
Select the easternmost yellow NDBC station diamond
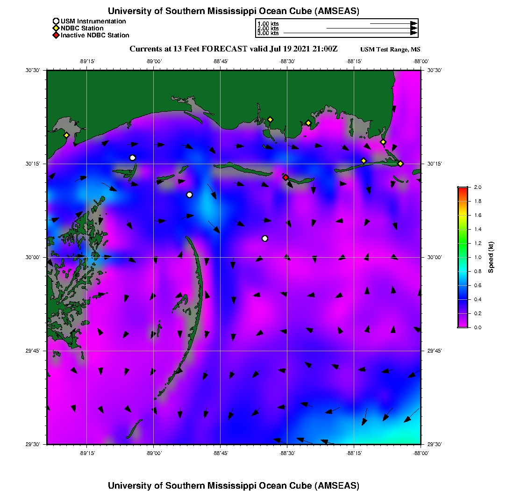[400, 163]
